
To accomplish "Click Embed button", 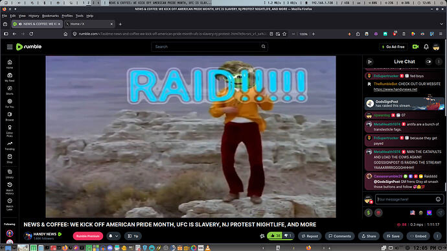I will click(418, 236).
